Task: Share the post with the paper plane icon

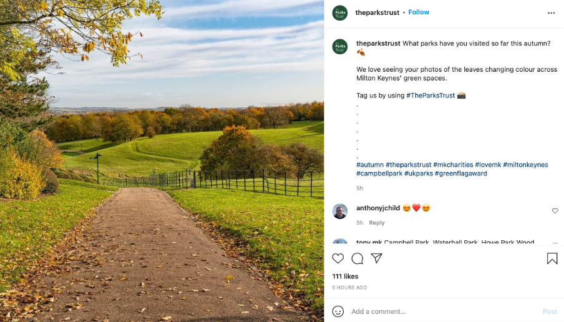Action: pos(377,258)
